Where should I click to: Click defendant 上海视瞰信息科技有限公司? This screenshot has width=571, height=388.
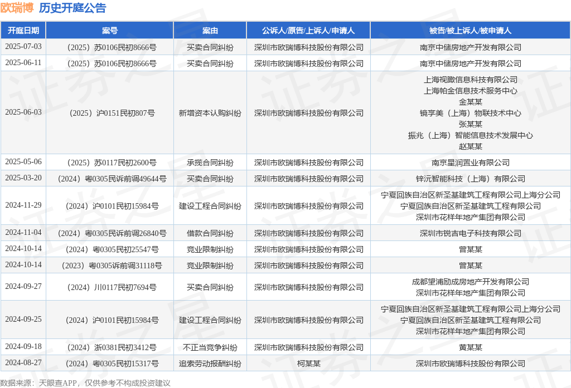pyautogui.click(x=471, y=80)
